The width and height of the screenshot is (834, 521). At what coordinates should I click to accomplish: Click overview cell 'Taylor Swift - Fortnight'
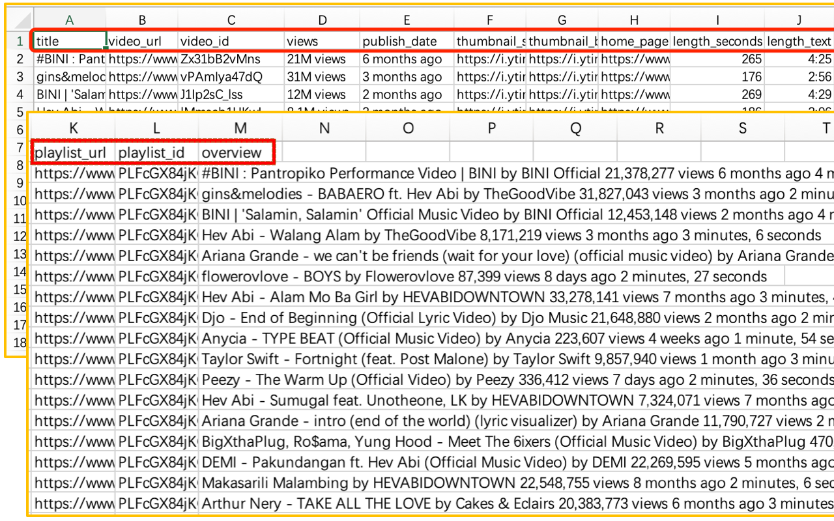tap(517, 359)
